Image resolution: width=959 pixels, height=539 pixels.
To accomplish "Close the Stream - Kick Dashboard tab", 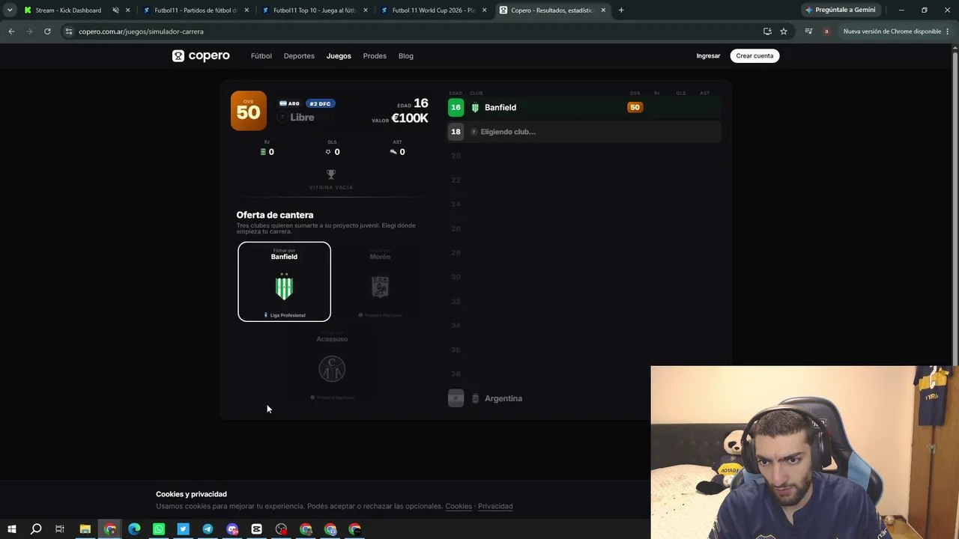I will (127, 10).
